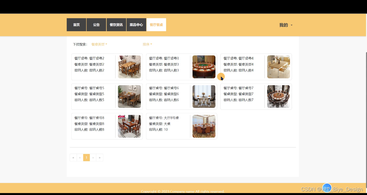Screen dimensions: 367x195
Task: Click the text 餐厅桌号: 餐厅桌号4
Action: click(x=238, y=58)
